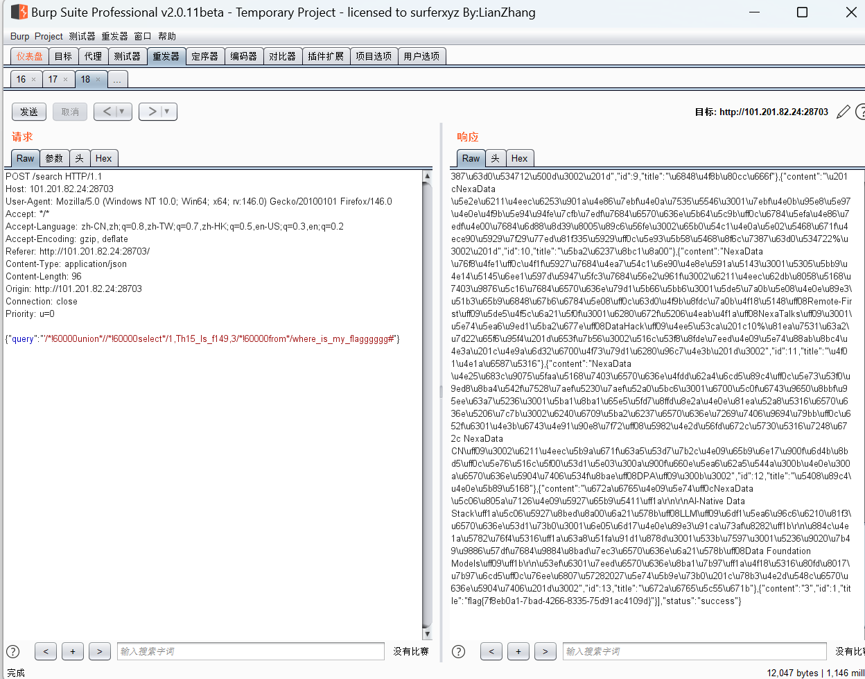Switch to the 对比器 tab

click(x=282, y=56)
